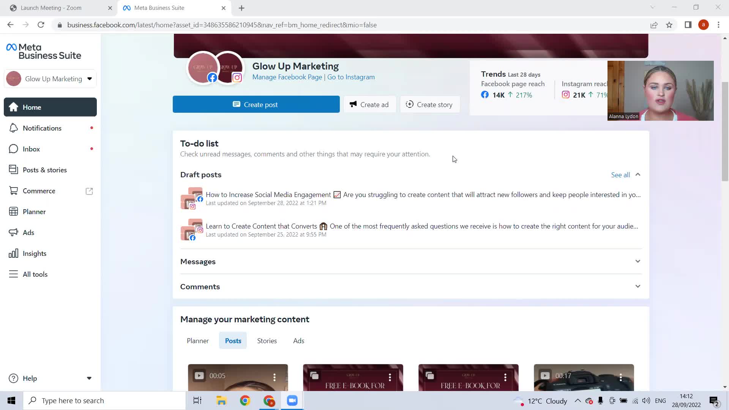Image resolution: width=729 pixels, height=410 pixels.
Task: Click the Create ad button
Action: pyautogui.click(x=370, y=104)
